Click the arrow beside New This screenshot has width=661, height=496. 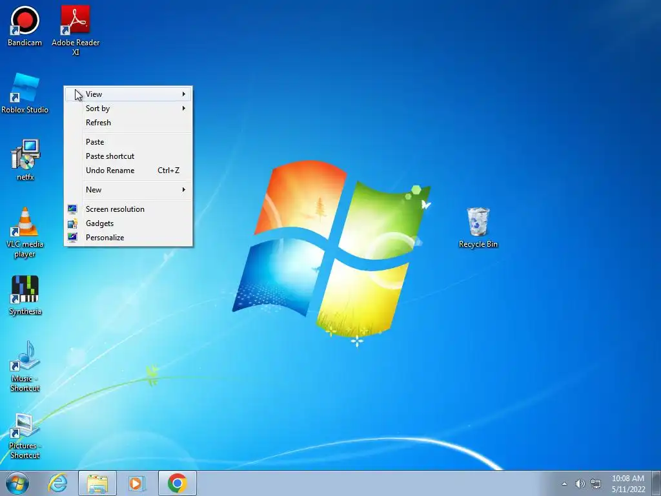(x=184, y=190)
